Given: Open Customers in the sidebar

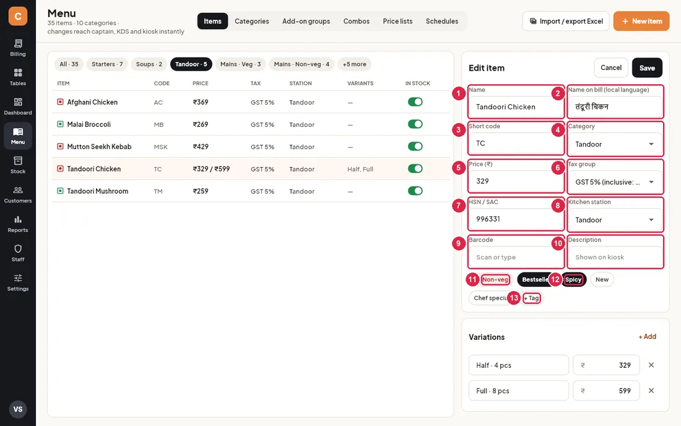Looking at the screenshot, I should (x=18, y=194).
